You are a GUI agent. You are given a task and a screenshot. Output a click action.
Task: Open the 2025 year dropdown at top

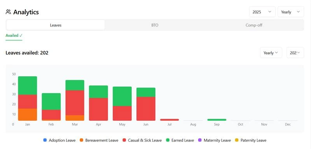[x=262, y=12]
